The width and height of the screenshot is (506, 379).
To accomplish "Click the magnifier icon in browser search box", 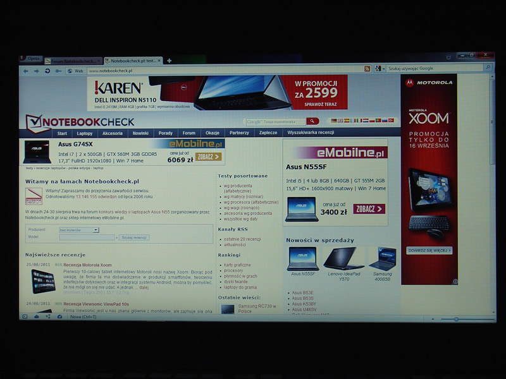I will click(488, 68).
